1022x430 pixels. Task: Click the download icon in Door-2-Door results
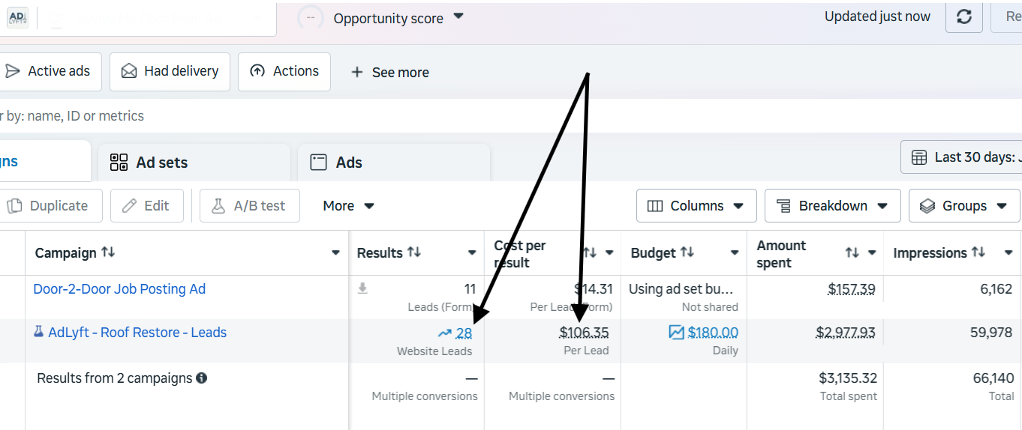coord(362,288)
